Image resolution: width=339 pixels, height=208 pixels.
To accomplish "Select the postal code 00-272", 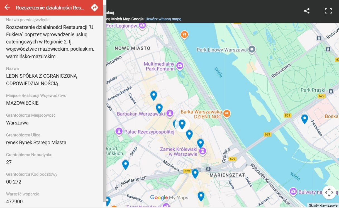I will coord(14,182).
